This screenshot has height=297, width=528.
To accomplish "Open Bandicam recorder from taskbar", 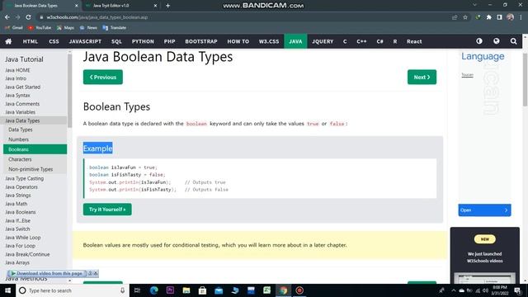I will [x=299, y=290].
